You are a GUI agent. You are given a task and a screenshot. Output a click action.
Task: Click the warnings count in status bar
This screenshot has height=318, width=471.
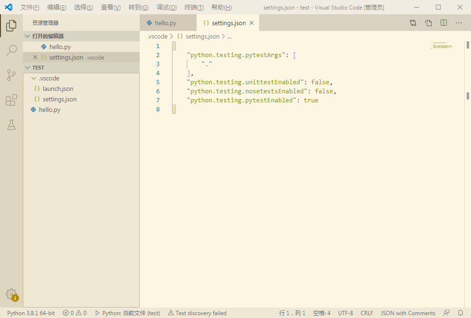point(81,313)
